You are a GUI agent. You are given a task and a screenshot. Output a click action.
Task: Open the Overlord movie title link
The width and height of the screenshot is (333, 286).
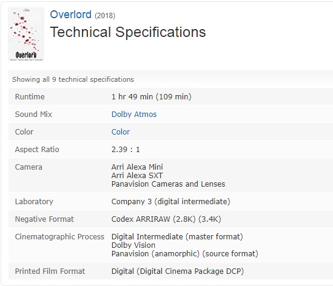coord(71,15)
